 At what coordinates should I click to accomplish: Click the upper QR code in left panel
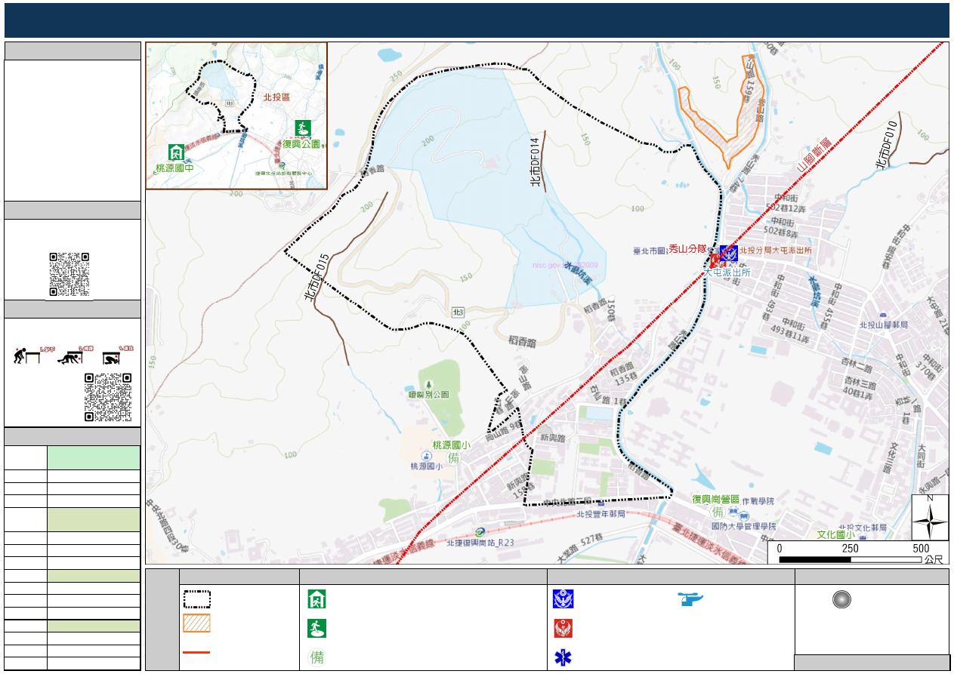pyautogui.click(x=69, y=275)
